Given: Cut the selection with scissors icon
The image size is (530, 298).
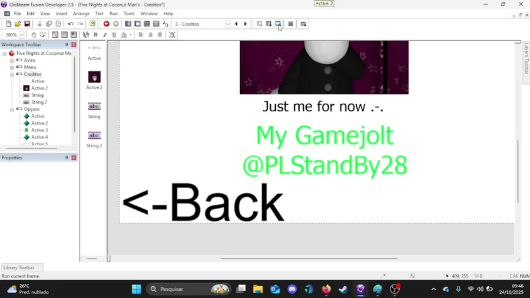Looking at the screenshot, I should pyautogui.click(x=39, y=24).
